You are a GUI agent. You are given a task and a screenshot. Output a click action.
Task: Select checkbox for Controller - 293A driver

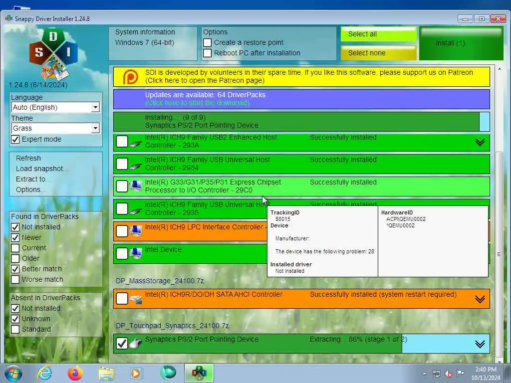122,141
